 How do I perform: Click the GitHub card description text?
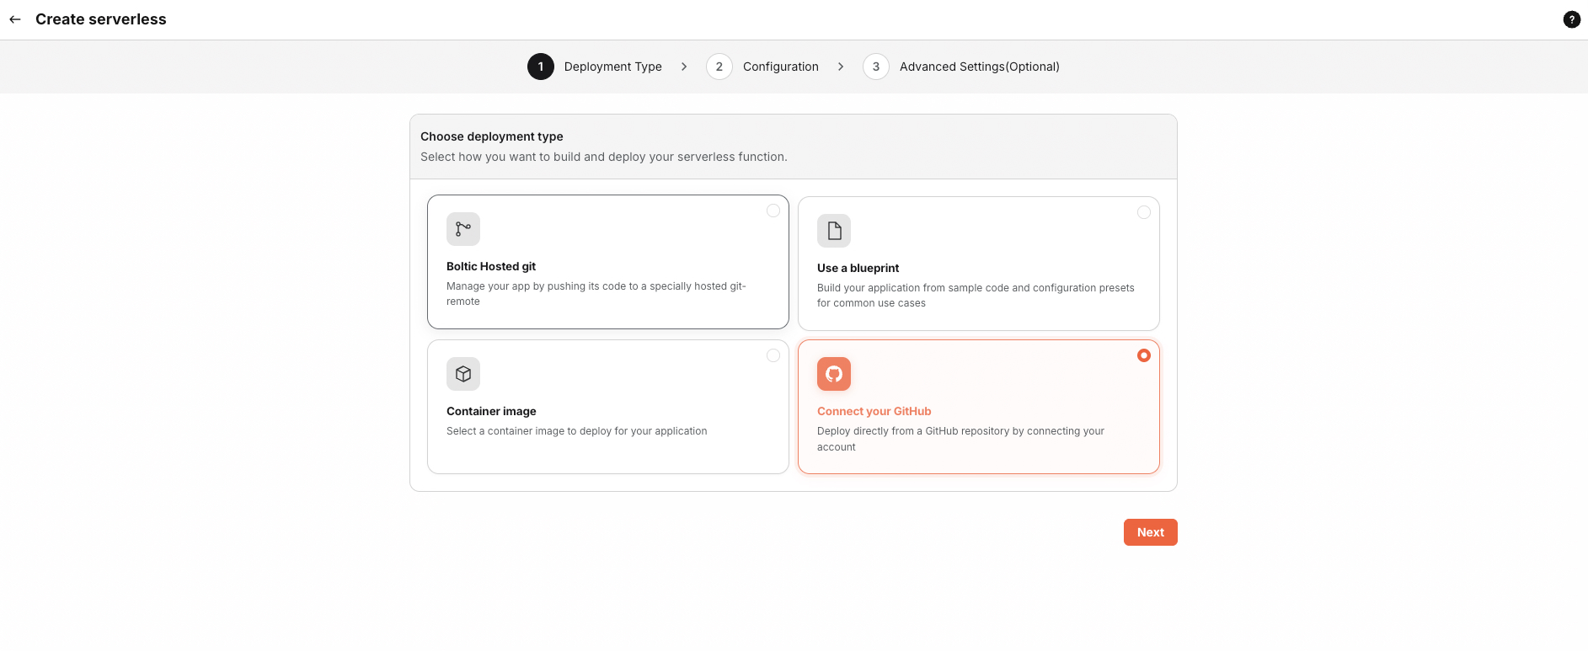click(x=960, y=439)
